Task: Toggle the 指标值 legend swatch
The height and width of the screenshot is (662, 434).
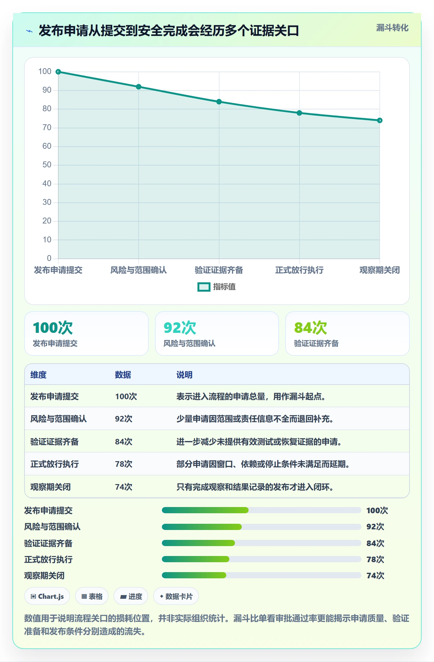Action: click(204, 287)
